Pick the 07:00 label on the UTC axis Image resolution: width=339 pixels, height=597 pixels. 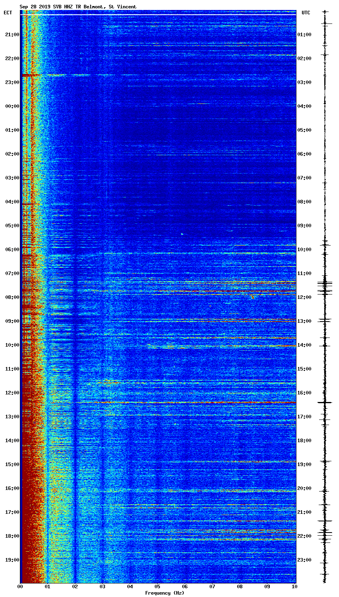coord(305,178)
